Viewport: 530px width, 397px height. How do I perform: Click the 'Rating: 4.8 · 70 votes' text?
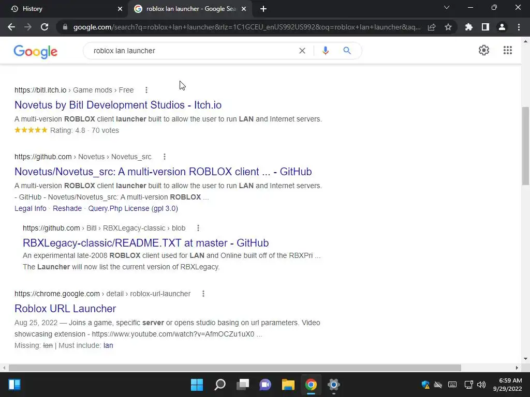click(x=84, y=130)
